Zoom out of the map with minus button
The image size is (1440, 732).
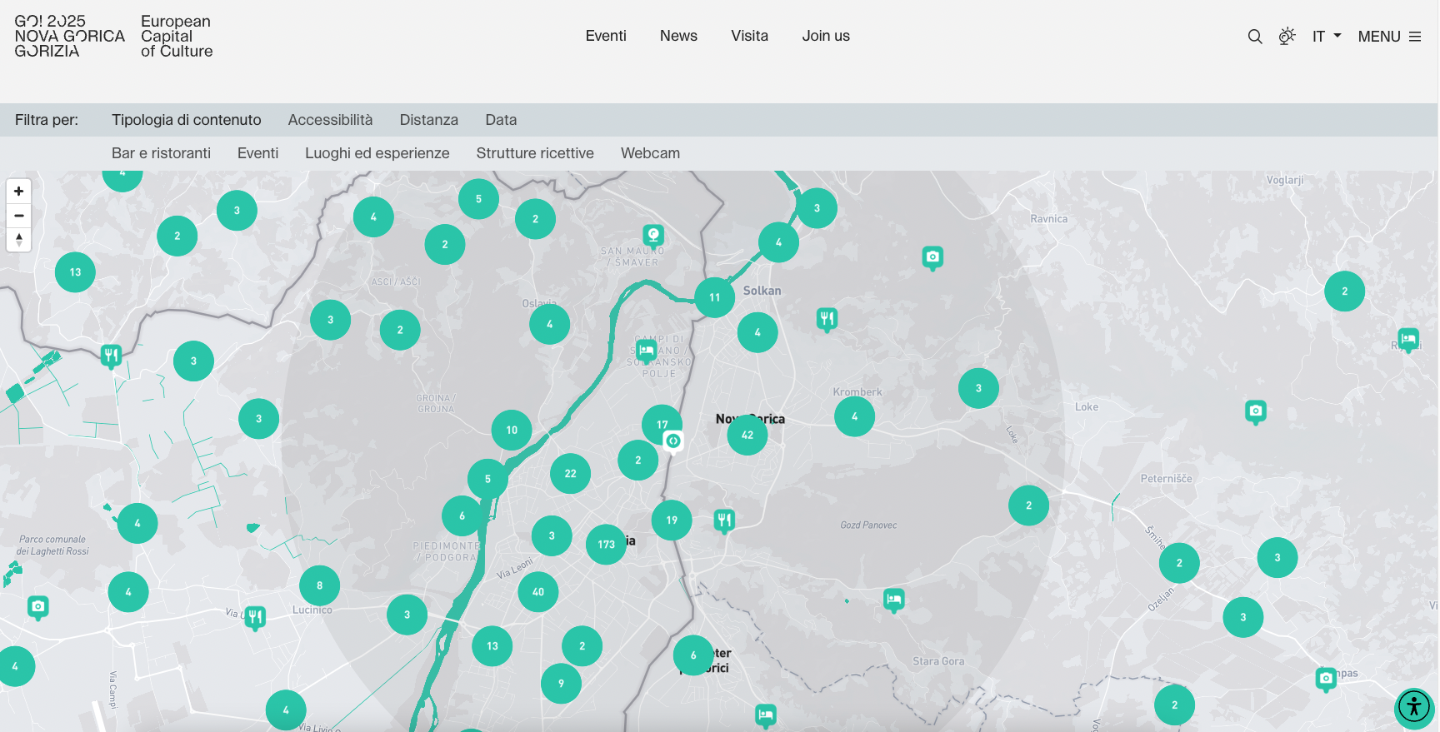(18, 216)
